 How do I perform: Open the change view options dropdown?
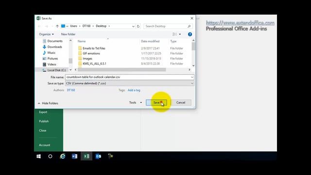180,35
